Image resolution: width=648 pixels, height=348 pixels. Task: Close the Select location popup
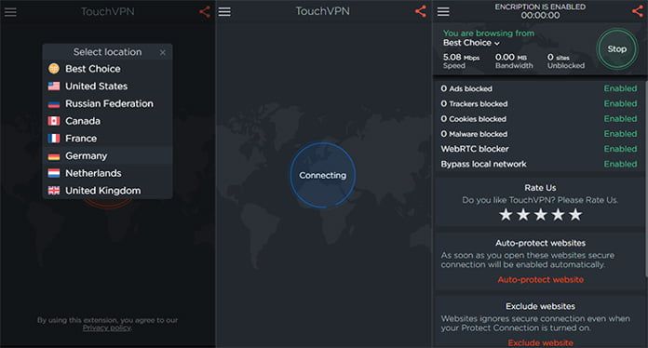[162, 52]
